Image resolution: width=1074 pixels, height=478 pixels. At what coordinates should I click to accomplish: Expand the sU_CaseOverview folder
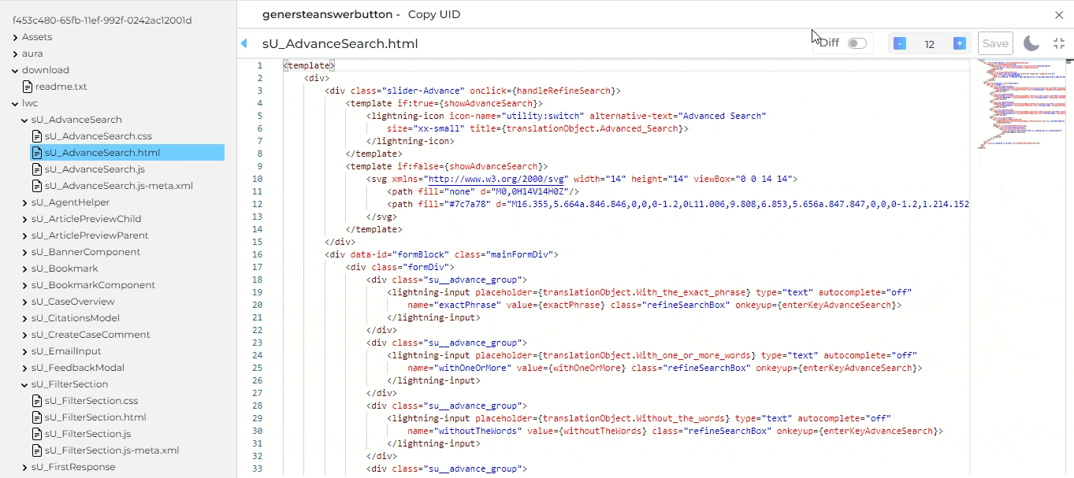pos(24,302)
